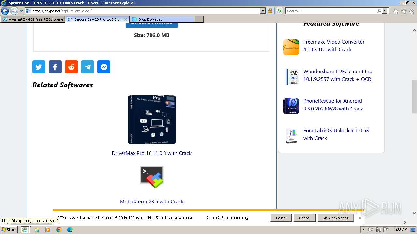This screenshot has height=234, width=417.
Task: Open a new blank tab
Action: [199, 19]
